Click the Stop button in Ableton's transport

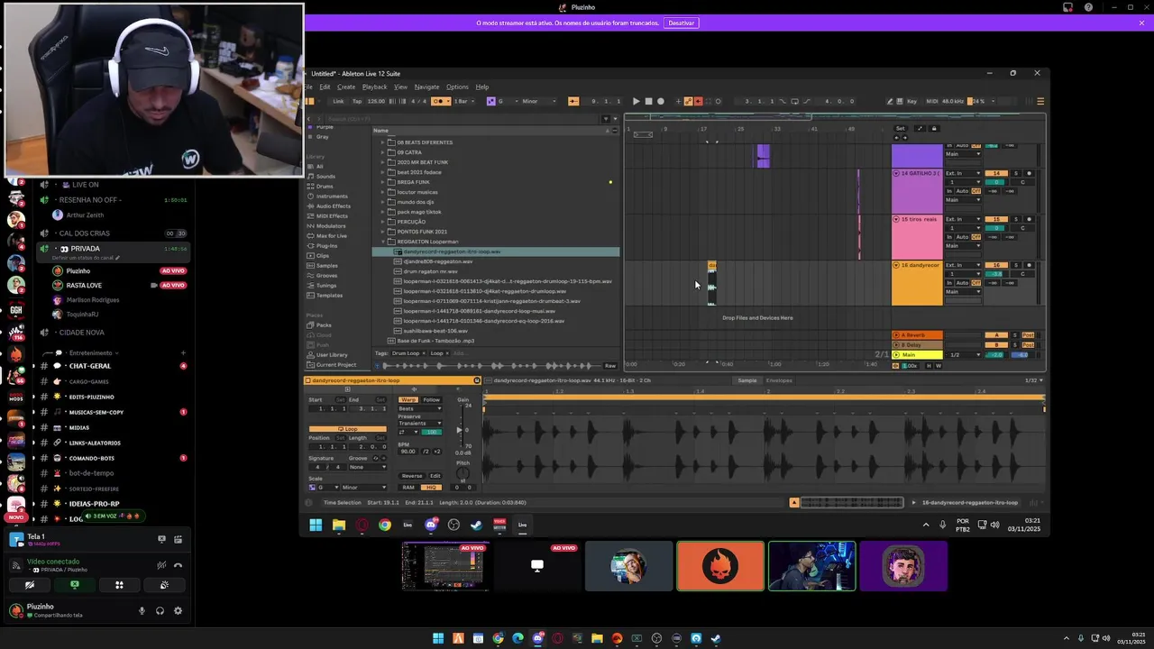point(648,101)
